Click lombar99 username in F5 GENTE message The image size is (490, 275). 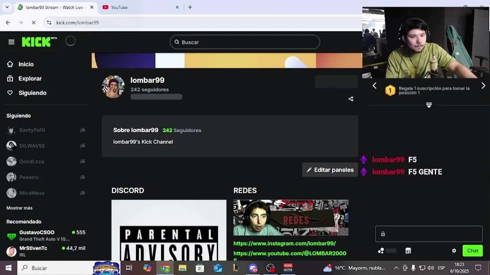[x=388, y=172]
